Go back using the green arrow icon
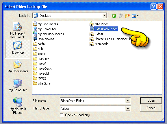This screenshot has width=167, height=124. (114, 16)
